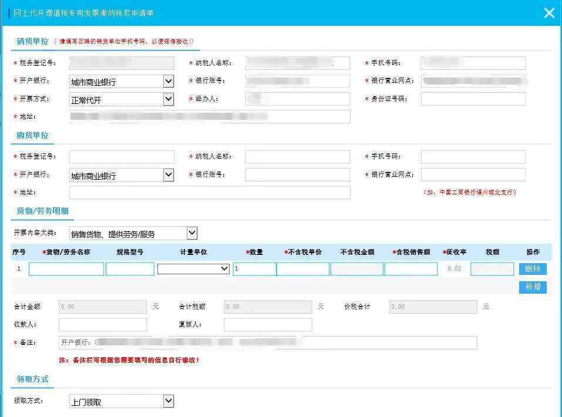Viewport: 562px width, 417px height.
Task: Click the 新增 button to add row
Action: [533, 287]
